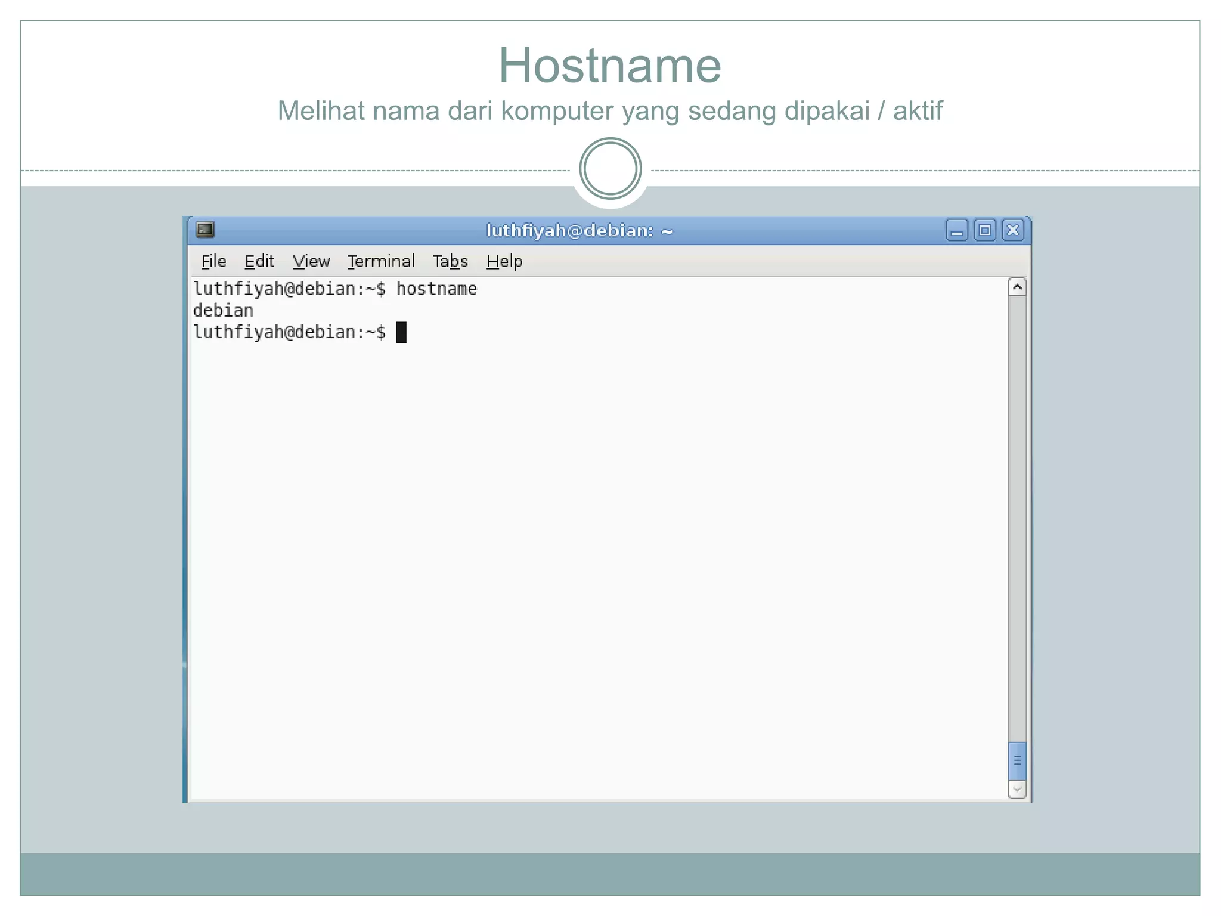Minimize the luthfiyah@debian terminal window
Viewport: 1221px width, 916px height.
pyautogui.click(x=957, y=230)
